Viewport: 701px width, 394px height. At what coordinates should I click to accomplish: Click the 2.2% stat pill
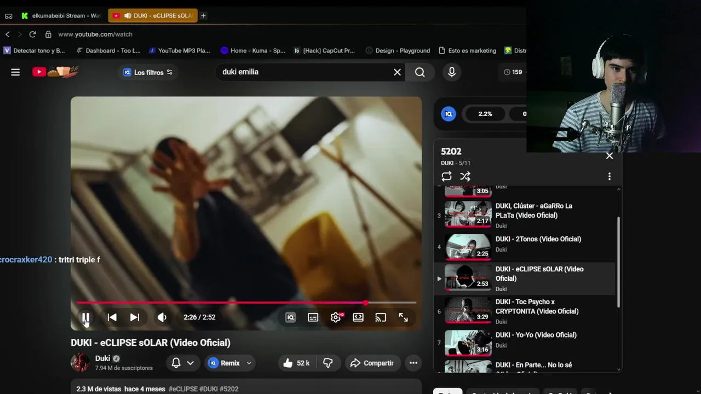coord(485,114)
